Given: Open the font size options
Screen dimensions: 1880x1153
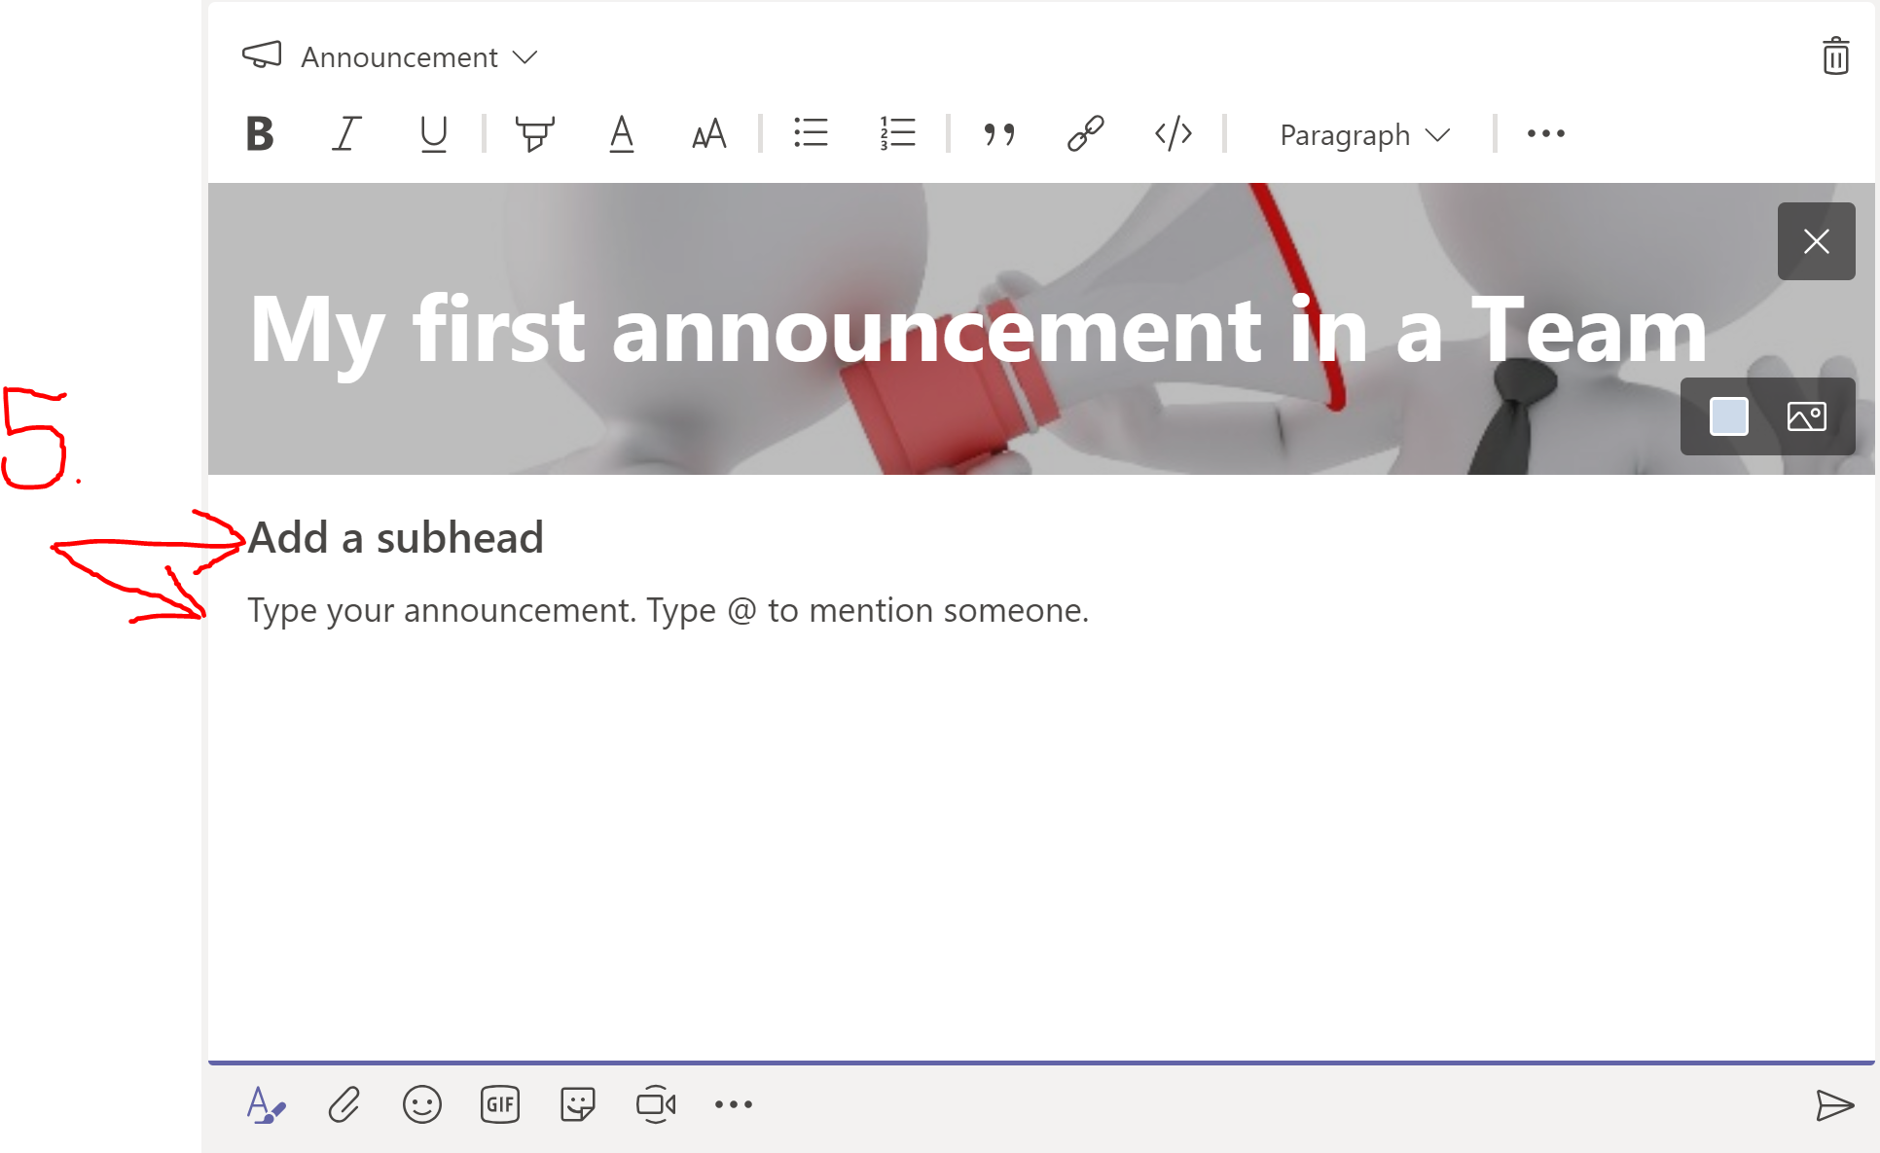Looking at the screenshot, I should (x=709, y=134).
